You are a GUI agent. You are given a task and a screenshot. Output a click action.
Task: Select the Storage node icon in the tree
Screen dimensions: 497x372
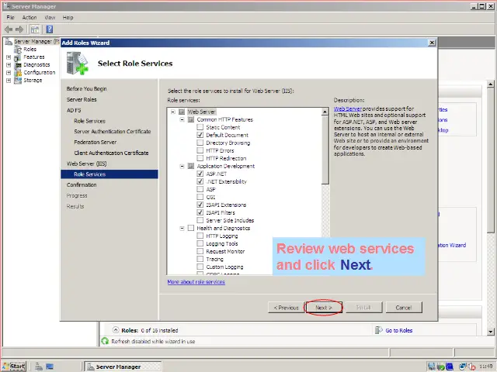(18, 81)
